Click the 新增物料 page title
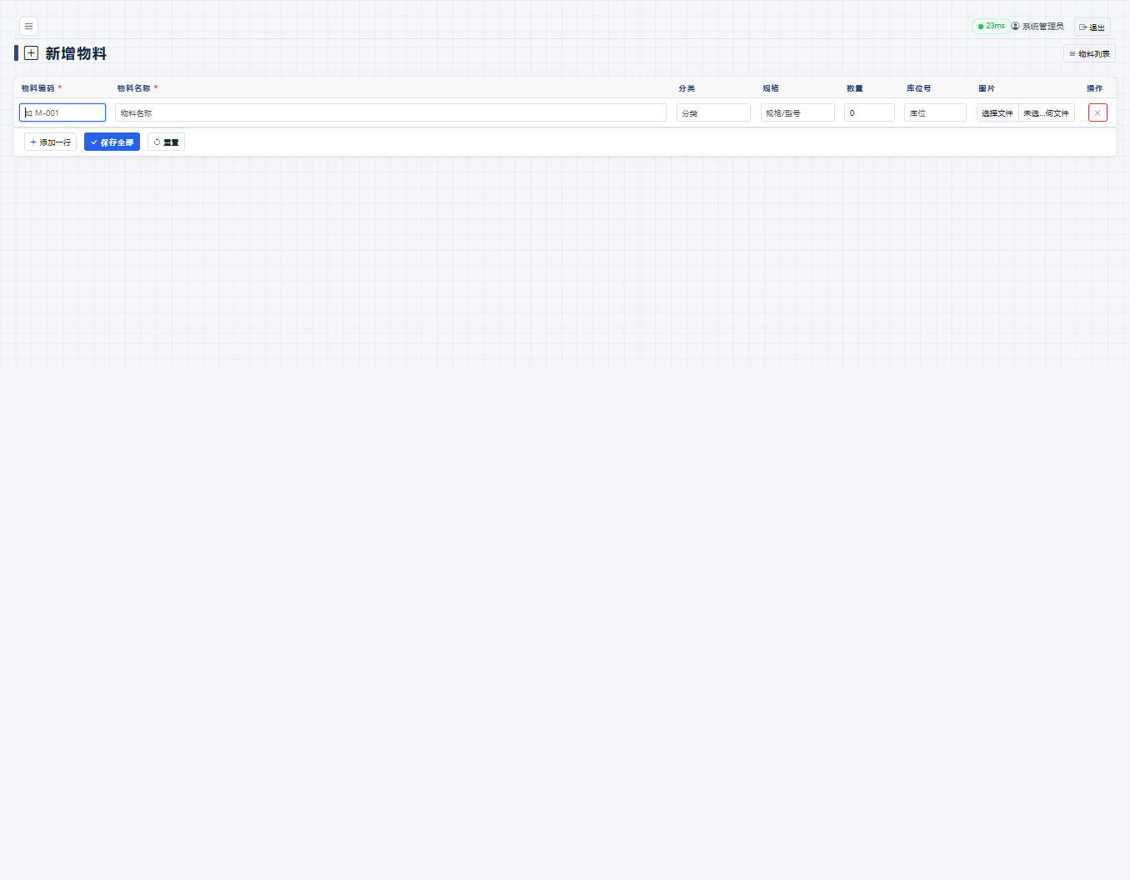1130x880 pixels. click(x=76, y=53)
